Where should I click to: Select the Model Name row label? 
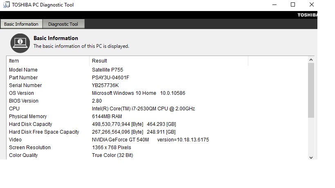pyautogui.click(x=23, y=70)
